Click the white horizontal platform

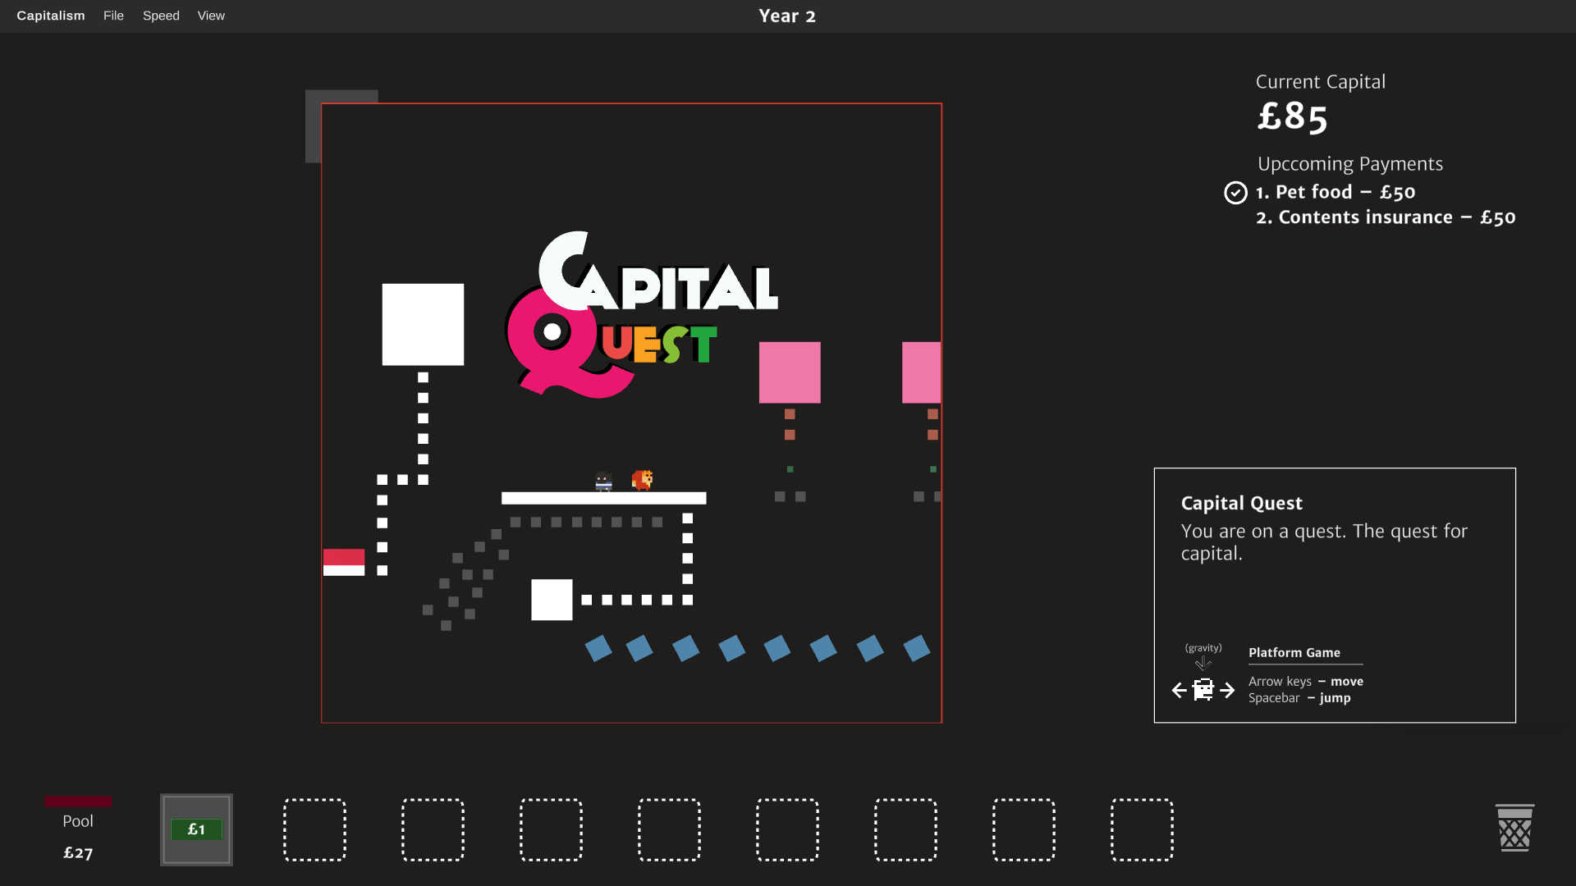pos(603,498)
